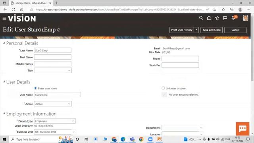Screen dimensions: 254x143
Task: Open the Watchlist flag icon
Action: (x=225, y=18)
